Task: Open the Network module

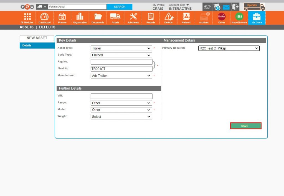Action: coord(186,18)
